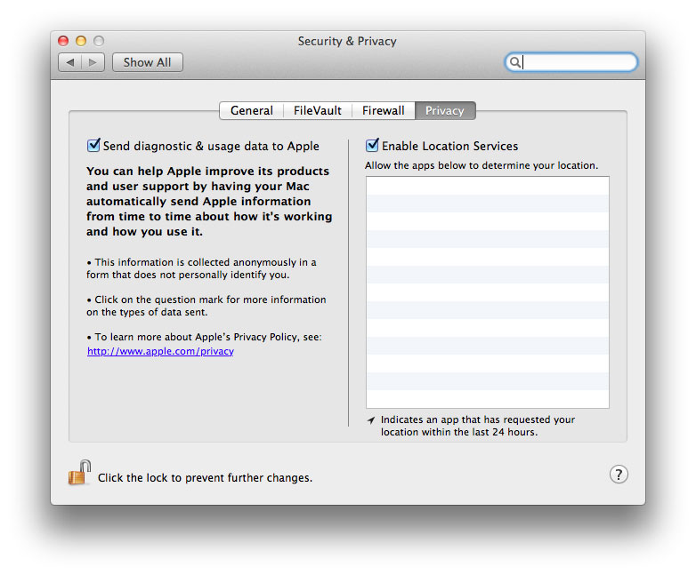
Task: Focus the search field in the toolbar
Action: tap(571, 62)
